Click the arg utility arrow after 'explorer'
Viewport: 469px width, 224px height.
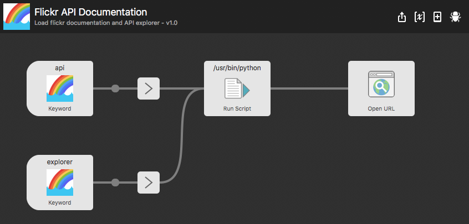149,183
